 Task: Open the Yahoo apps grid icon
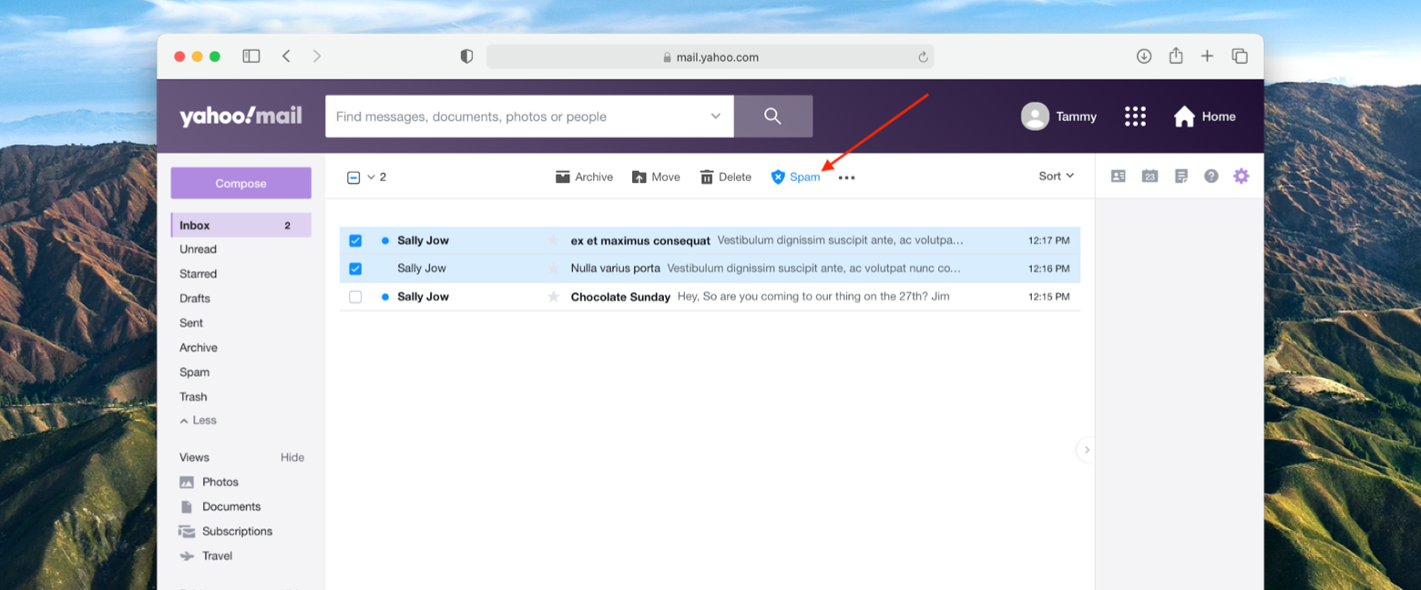1135,117
